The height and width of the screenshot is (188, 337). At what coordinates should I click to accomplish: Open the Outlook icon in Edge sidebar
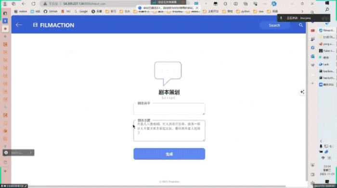tap(312, 56)
